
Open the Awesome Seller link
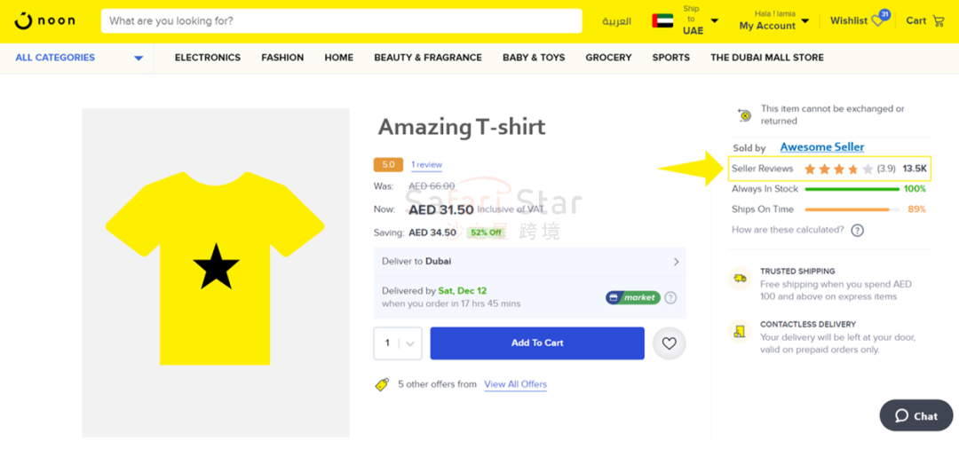(x=821, y=147)
